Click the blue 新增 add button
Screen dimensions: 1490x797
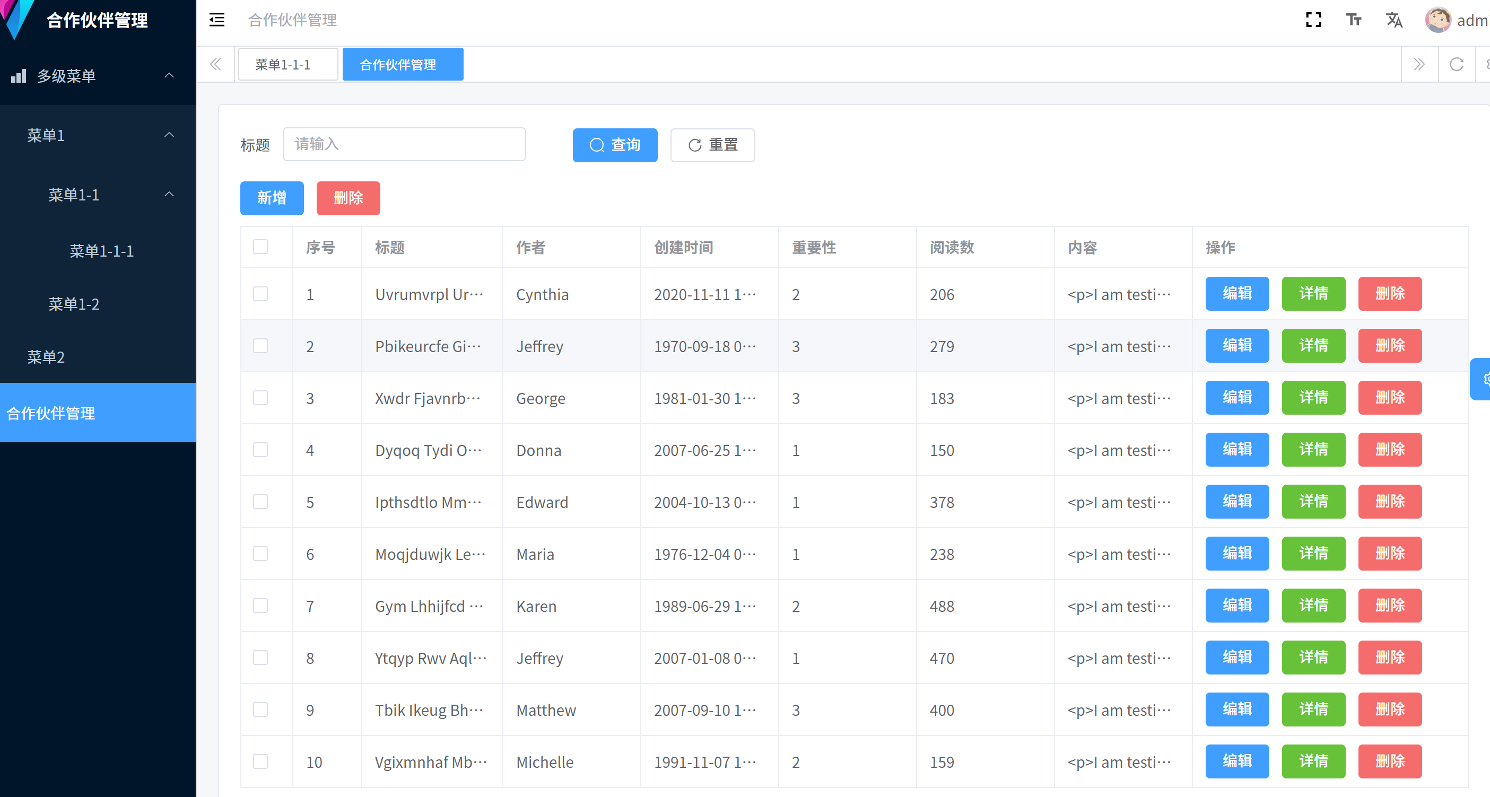272,198
